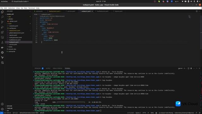Click the feedback icon in status bar
Image resolution: width=202 pixels, height=114 pixels.
tap(196, 113)
